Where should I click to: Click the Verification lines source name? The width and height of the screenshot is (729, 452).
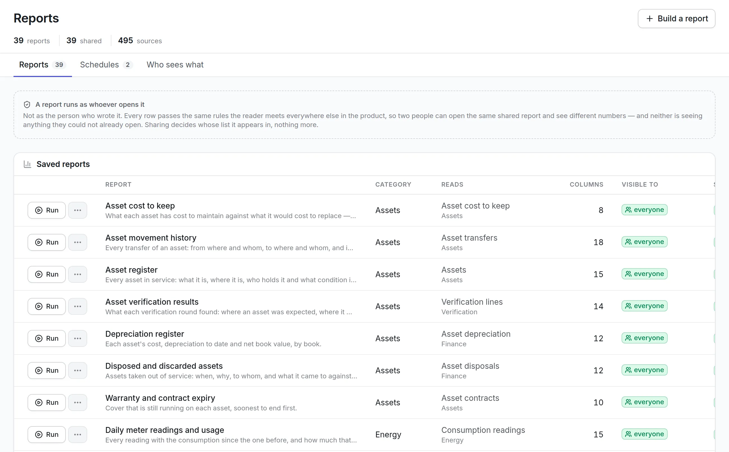click(472, 302)
